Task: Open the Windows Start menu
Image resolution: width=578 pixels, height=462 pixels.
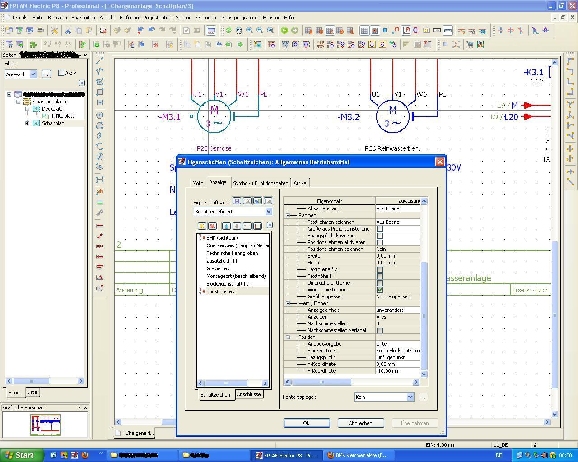Action: [22, 455]
